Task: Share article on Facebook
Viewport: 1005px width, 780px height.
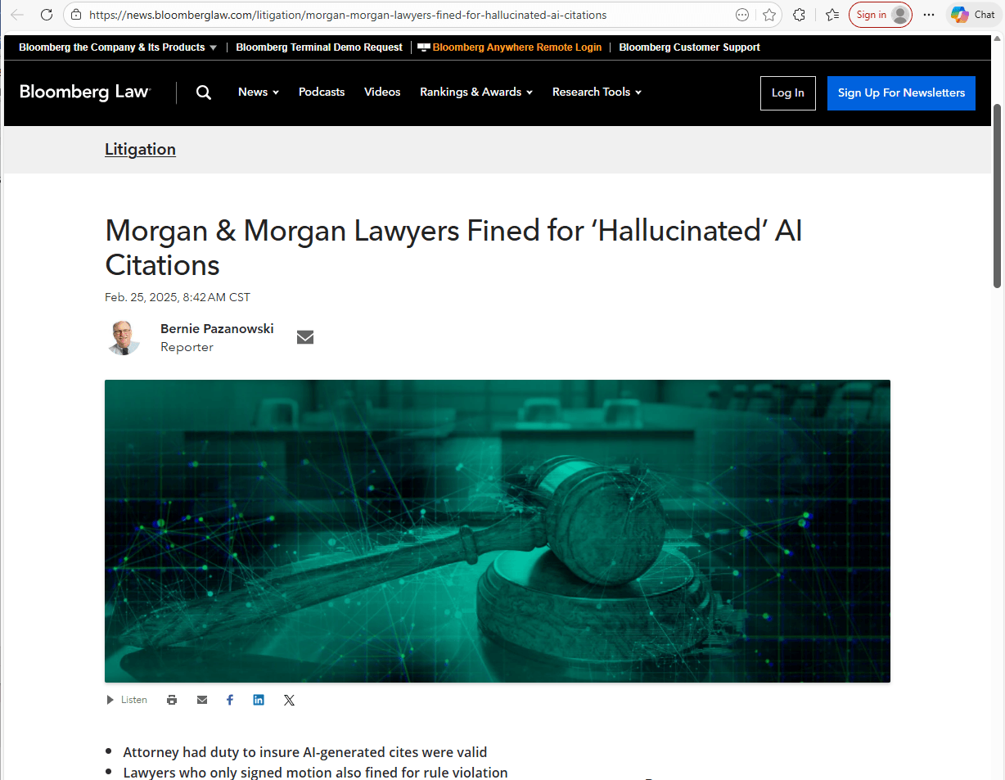Action: [x=230, y=700]
